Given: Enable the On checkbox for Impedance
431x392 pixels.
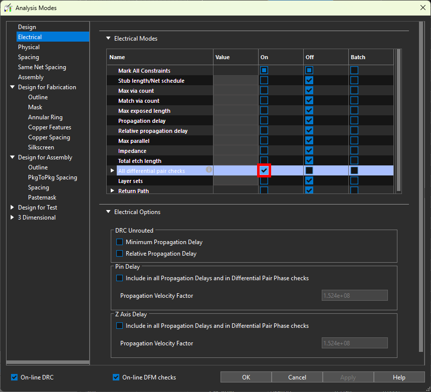Looking at the screenshot, I should (x=264, y=151).
